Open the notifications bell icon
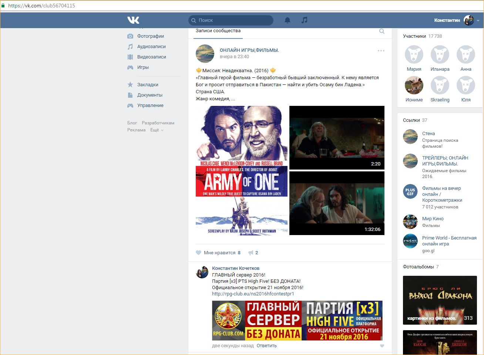The image size is (484, 355). coord(288,20)
